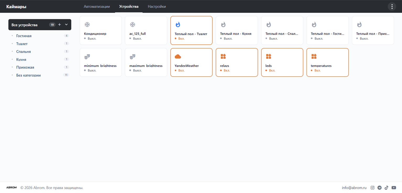402x193 pixels.
Task: Click the 11 count beside Без категории
Action: tap(66, 75)
